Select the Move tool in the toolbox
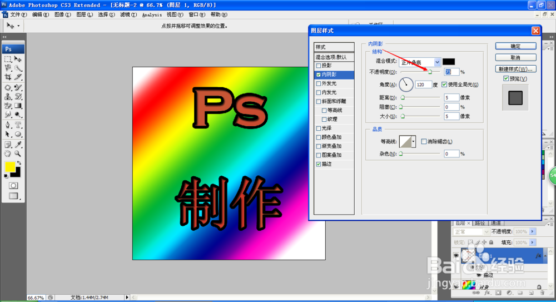The width and height of the screenshot is (556, 302). pyautogui.click(x=18, y=59)
